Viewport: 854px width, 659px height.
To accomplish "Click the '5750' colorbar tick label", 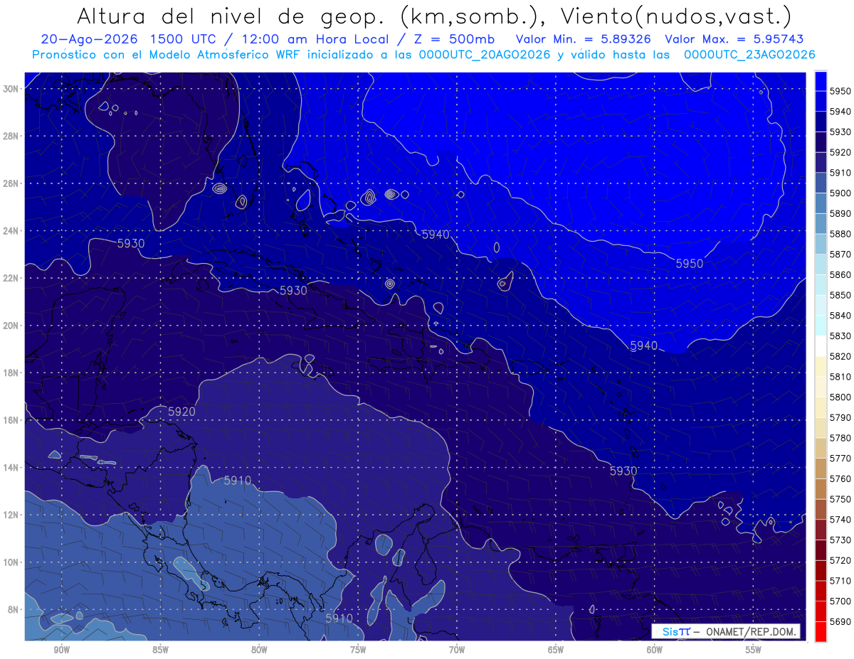I will pyautogui.click(x=840, y=499).
